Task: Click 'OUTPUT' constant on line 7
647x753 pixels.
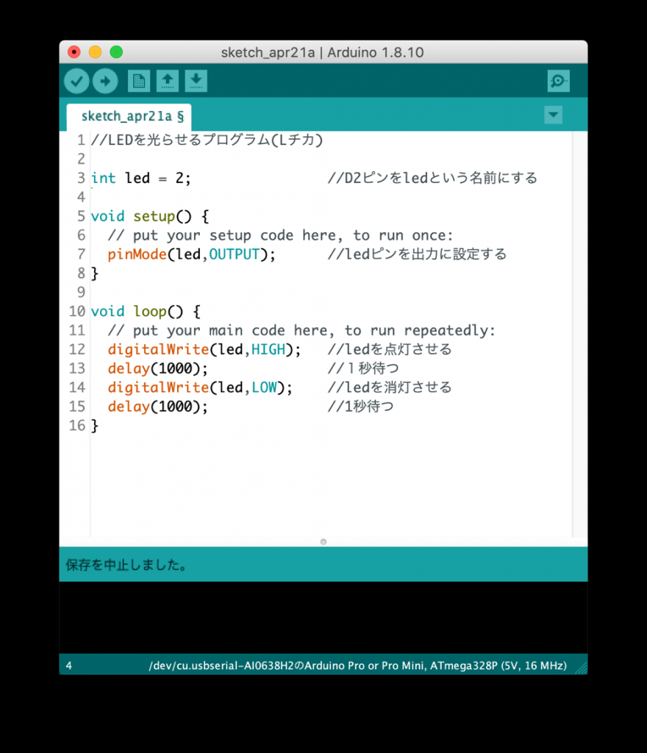Action: (235, 254)
